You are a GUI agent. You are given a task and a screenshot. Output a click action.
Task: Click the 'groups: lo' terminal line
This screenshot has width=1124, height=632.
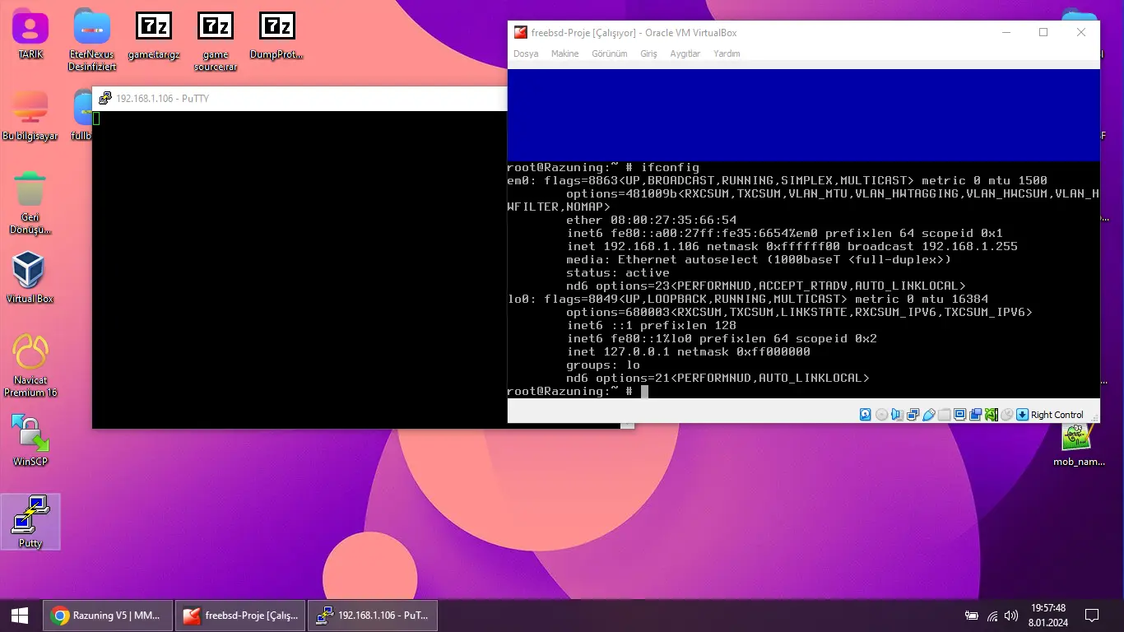click(x=602, y=365)
